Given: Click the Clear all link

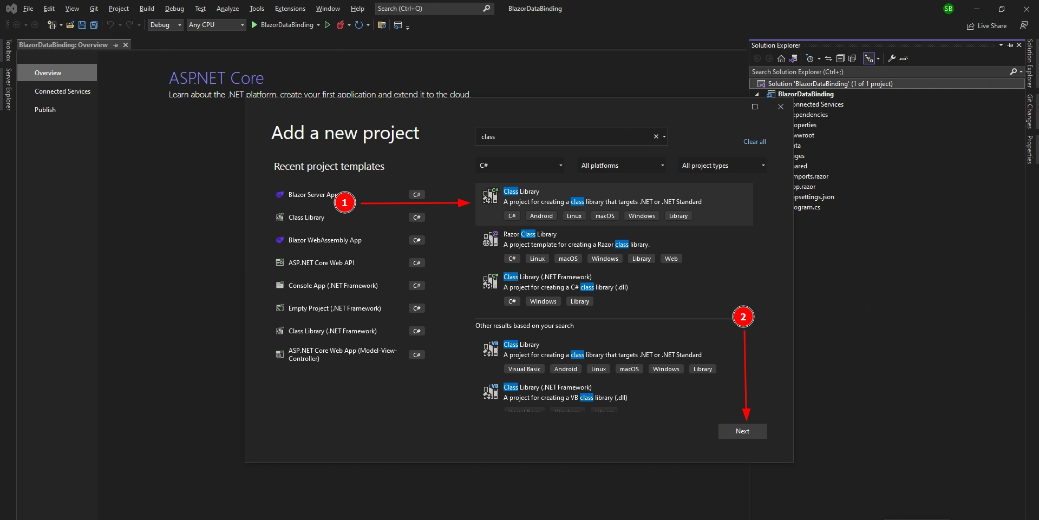Looking at the screenshot, I should 754,142.
